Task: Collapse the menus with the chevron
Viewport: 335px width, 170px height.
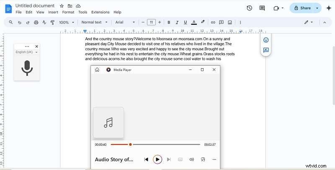Action: click(x=325, y=22)
